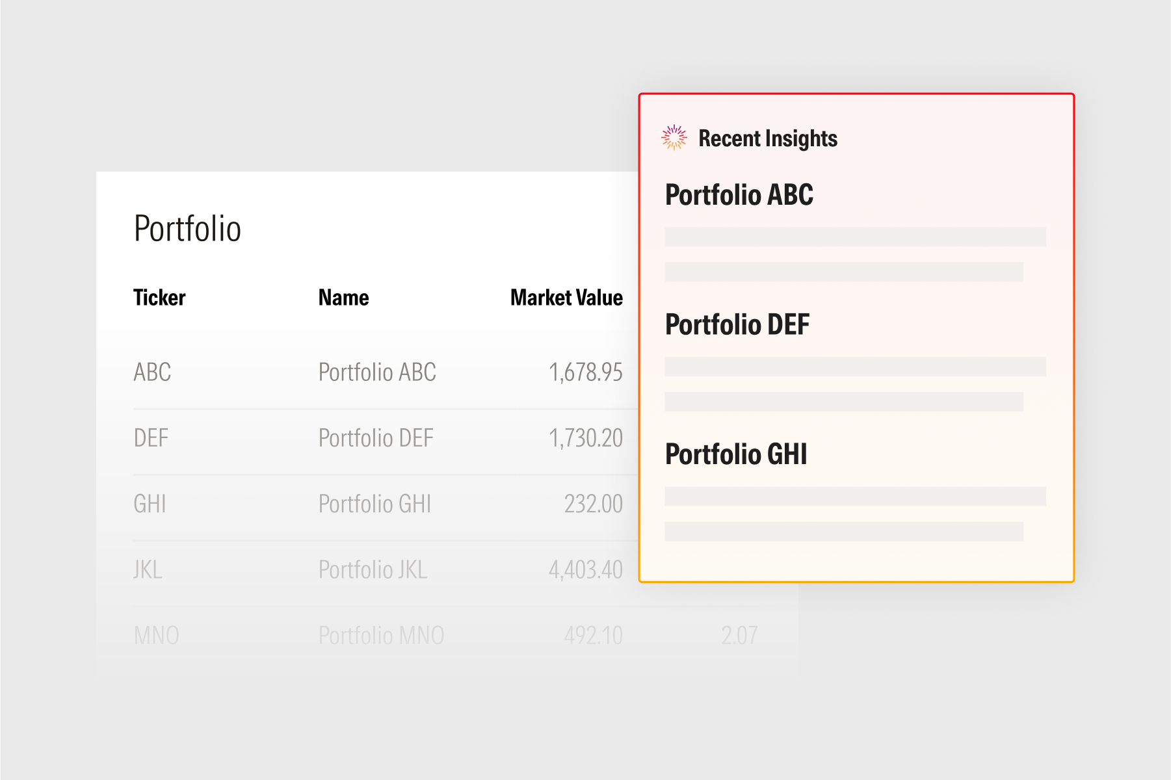Select the DEF ticker cell
The image size is (1171, 780).
(x=151, y=438)
